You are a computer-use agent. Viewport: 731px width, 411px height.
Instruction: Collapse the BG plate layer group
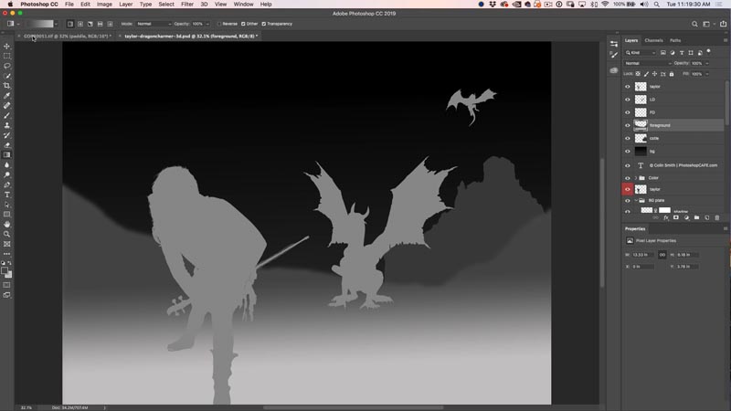(x=635, y=200)
